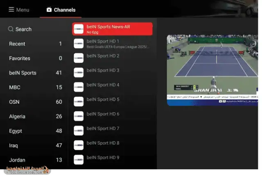Open the hamburger Menu icon
Viewport: 262px width, 175px height.
tap(11, 9)
